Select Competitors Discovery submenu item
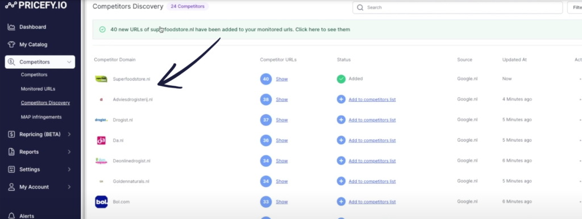This screenshot has height=219, width=582. [45, 103]
